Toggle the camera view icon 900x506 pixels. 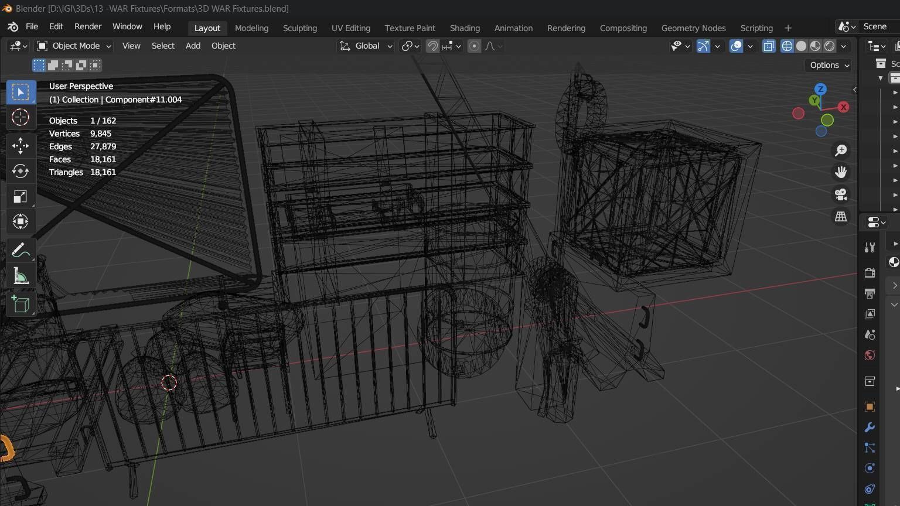click(841, 194)
